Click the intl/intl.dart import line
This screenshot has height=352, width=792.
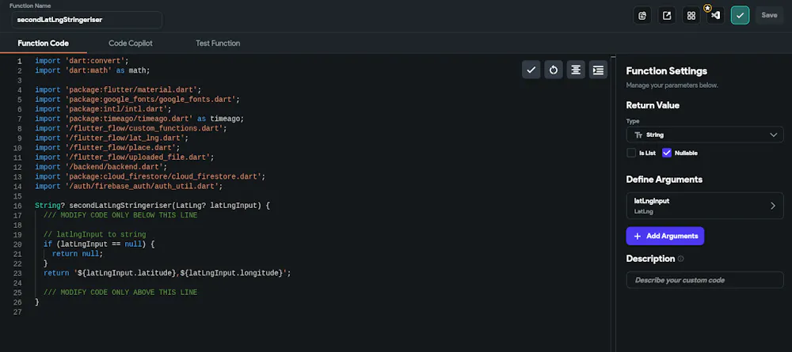coord(103,109)
